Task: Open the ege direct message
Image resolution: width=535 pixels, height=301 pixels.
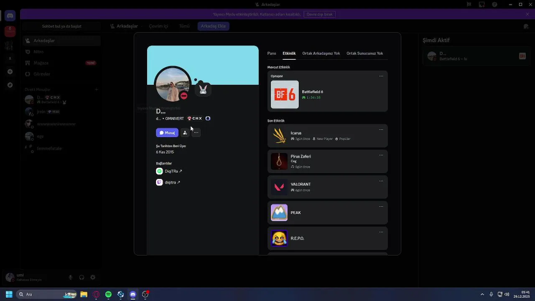Action: [x=62, y=136]
